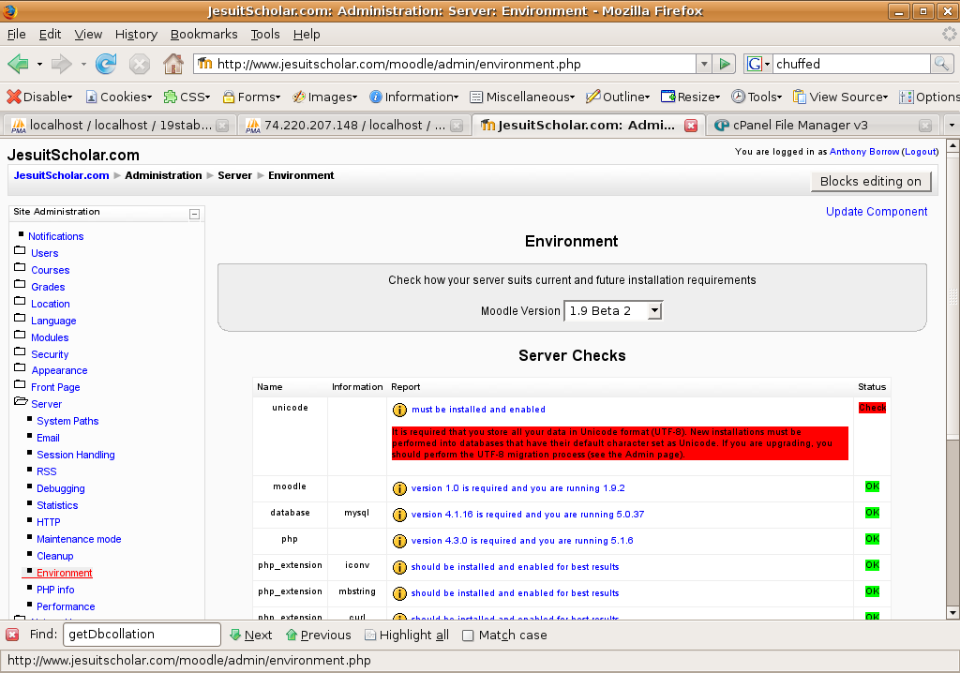Open the search engine selector dropdown
The width and height of the screenshot is (960, 673).
click(x=757, y=64)
